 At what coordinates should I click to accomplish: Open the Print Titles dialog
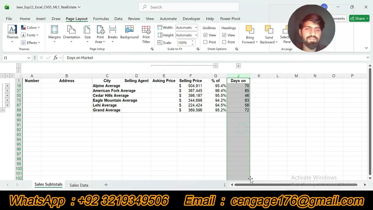(146, 34)
